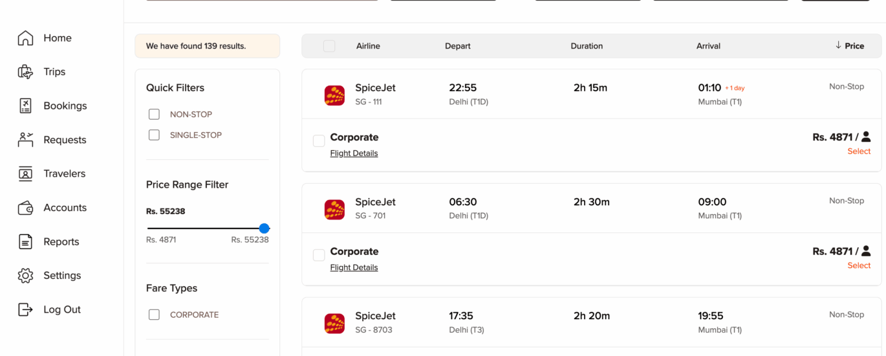Open Travelers via its sidebar icon
886x356 pixels.
(x=25, y=173)
